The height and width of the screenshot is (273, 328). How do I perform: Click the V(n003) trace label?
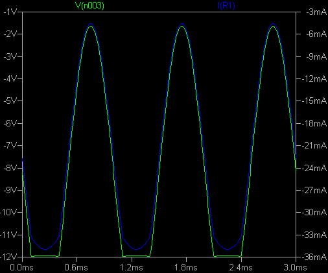point(89,6)
